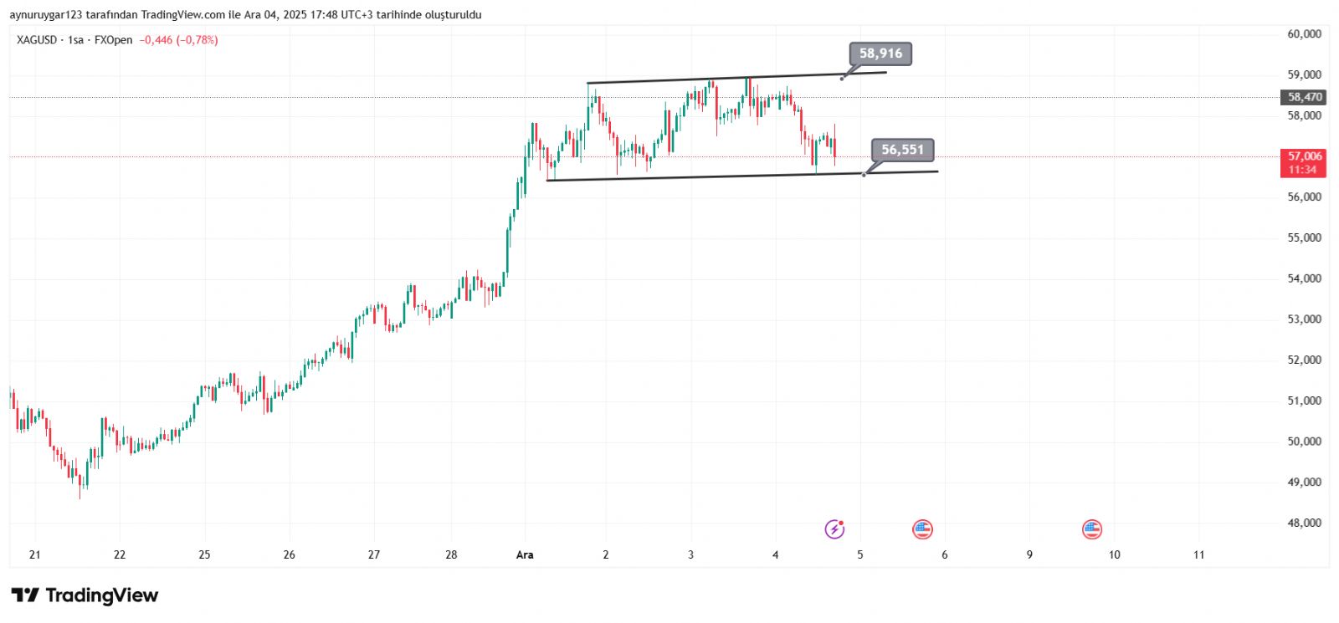Click the 1sa interval label
1339x623 pixels.
click(76, 40)
